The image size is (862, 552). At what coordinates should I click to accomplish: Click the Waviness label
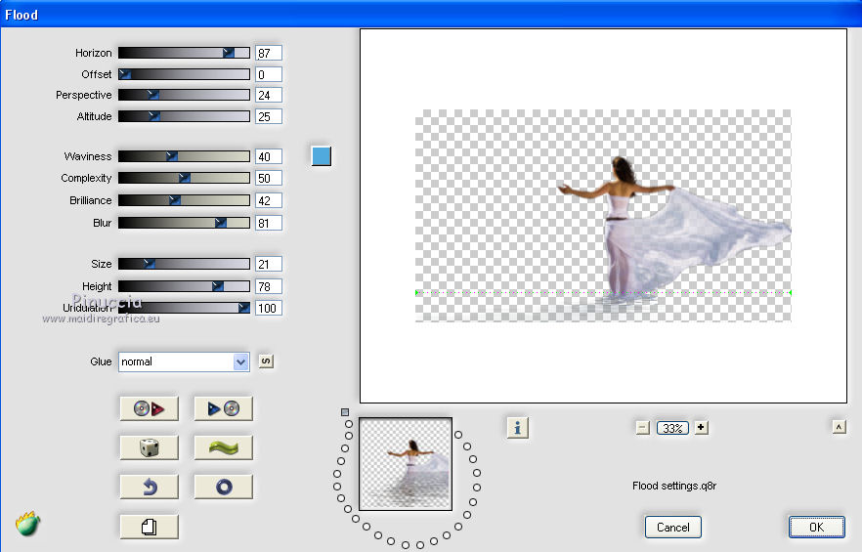88,156
